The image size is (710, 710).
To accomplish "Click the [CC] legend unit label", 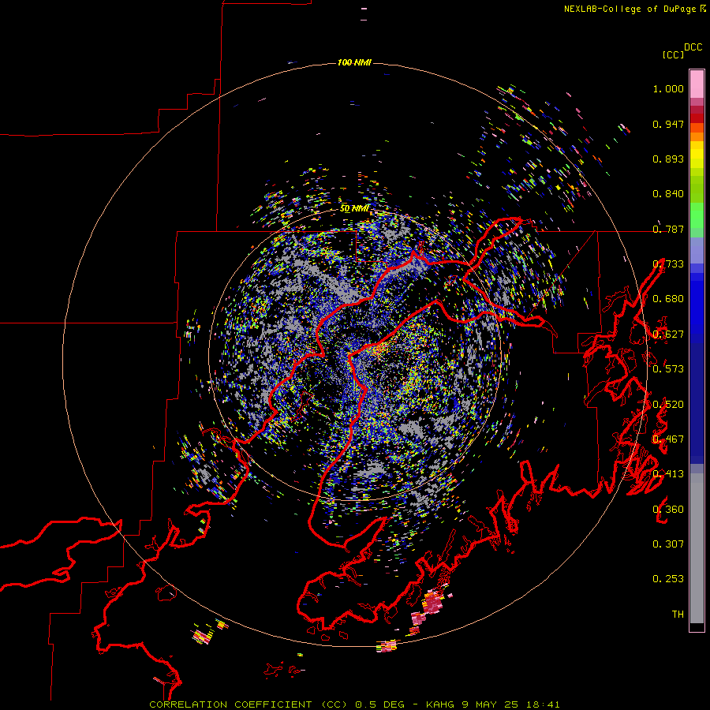I will click(x=674, y=54).
